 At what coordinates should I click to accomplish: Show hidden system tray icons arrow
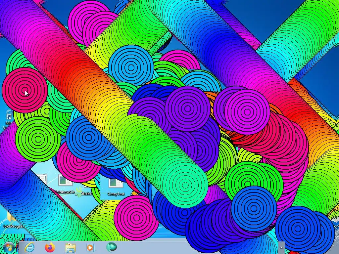tap(281, 248)
